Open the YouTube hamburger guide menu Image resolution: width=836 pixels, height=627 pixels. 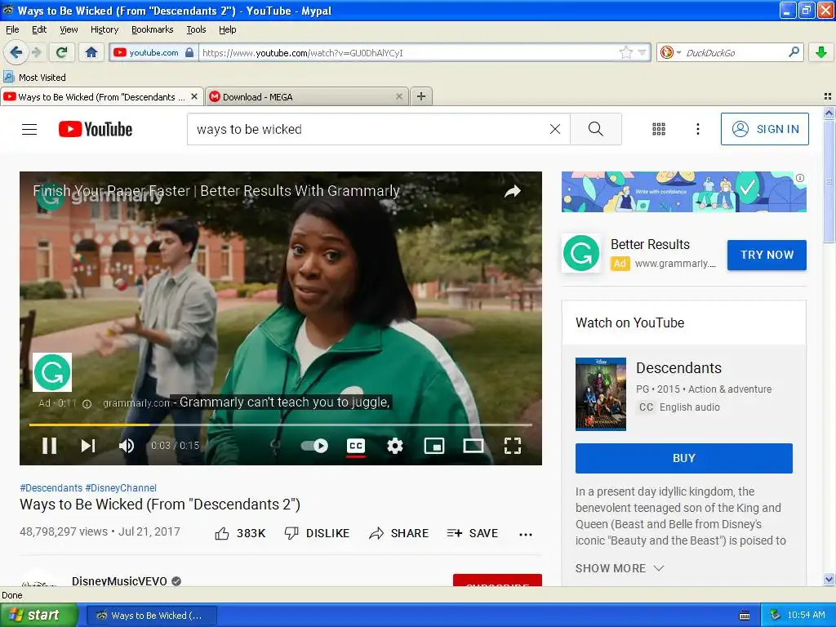[x=29, y=129]
